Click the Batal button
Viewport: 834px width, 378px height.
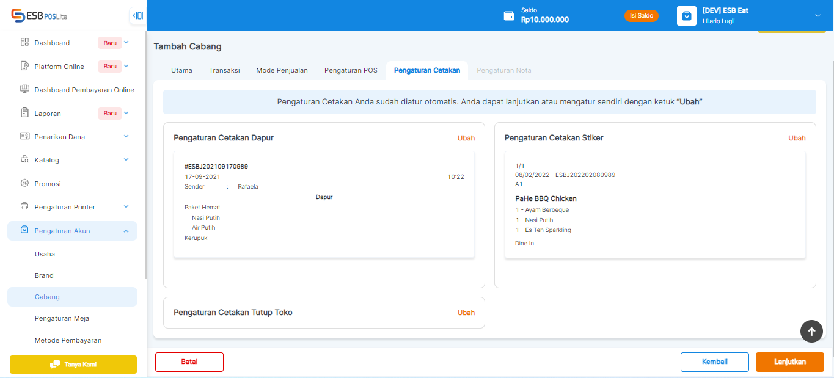coord(189,362)
